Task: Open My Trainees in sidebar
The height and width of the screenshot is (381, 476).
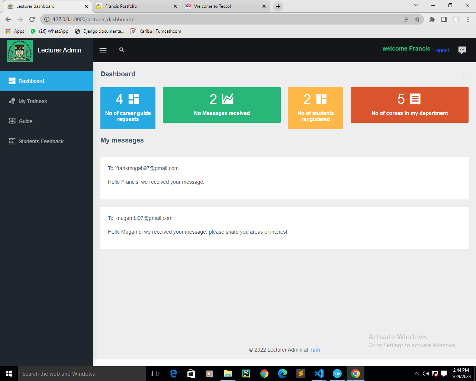Action: 33,101
